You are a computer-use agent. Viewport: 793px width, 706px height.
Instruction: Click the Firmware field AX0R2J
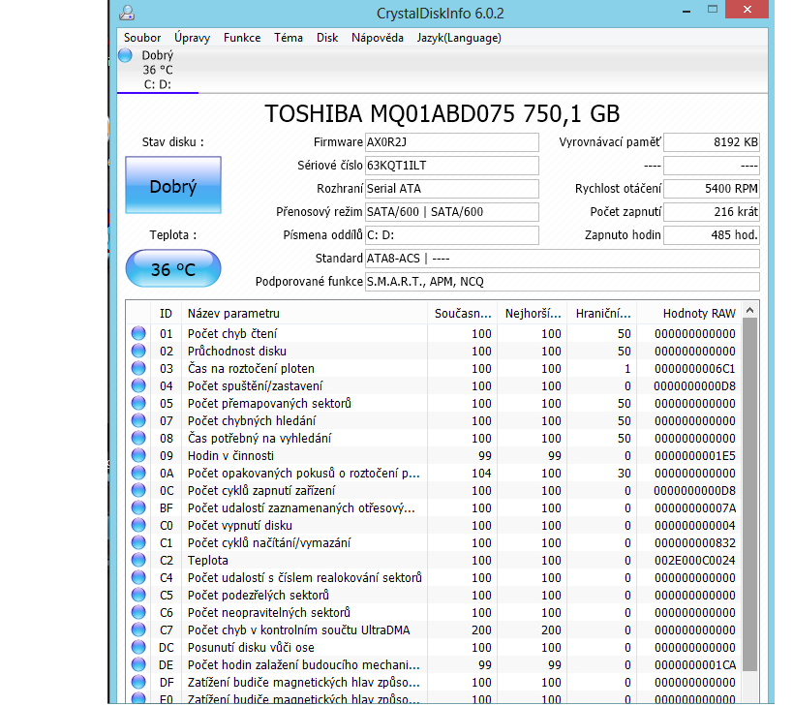pyautogui.click(x=452, y=142)
